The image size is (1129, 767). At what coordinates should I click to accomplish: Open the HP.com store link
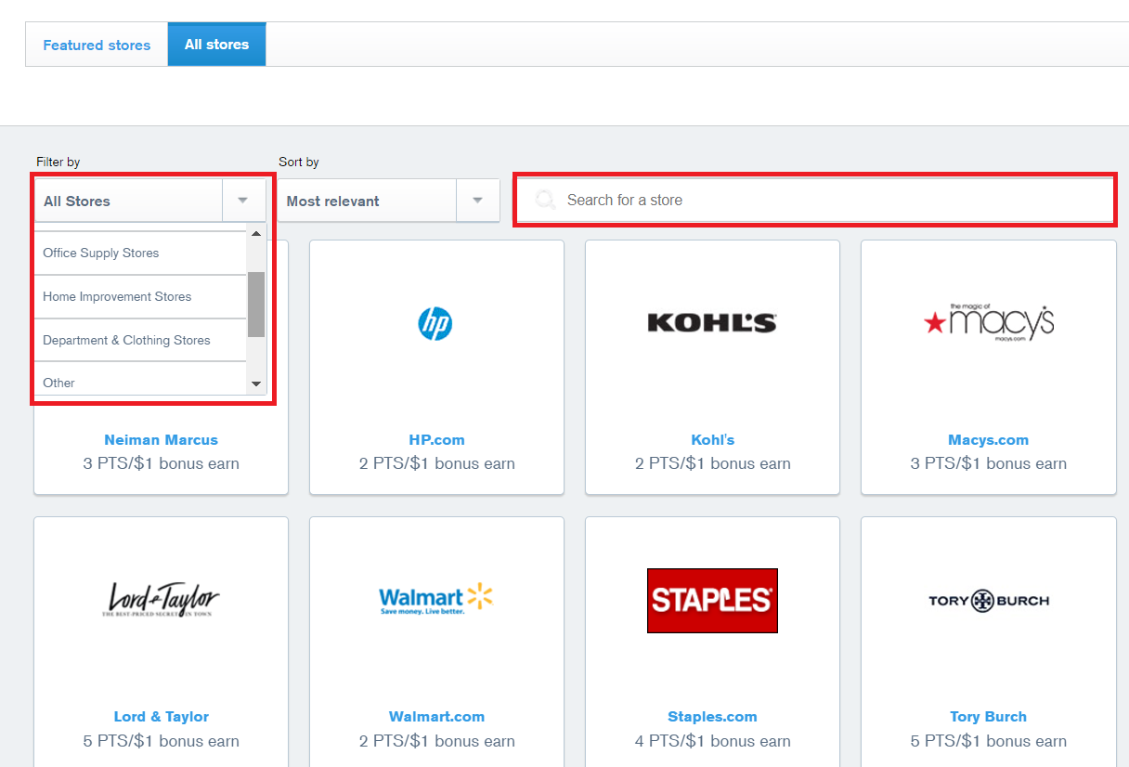(x=437, y=440)
